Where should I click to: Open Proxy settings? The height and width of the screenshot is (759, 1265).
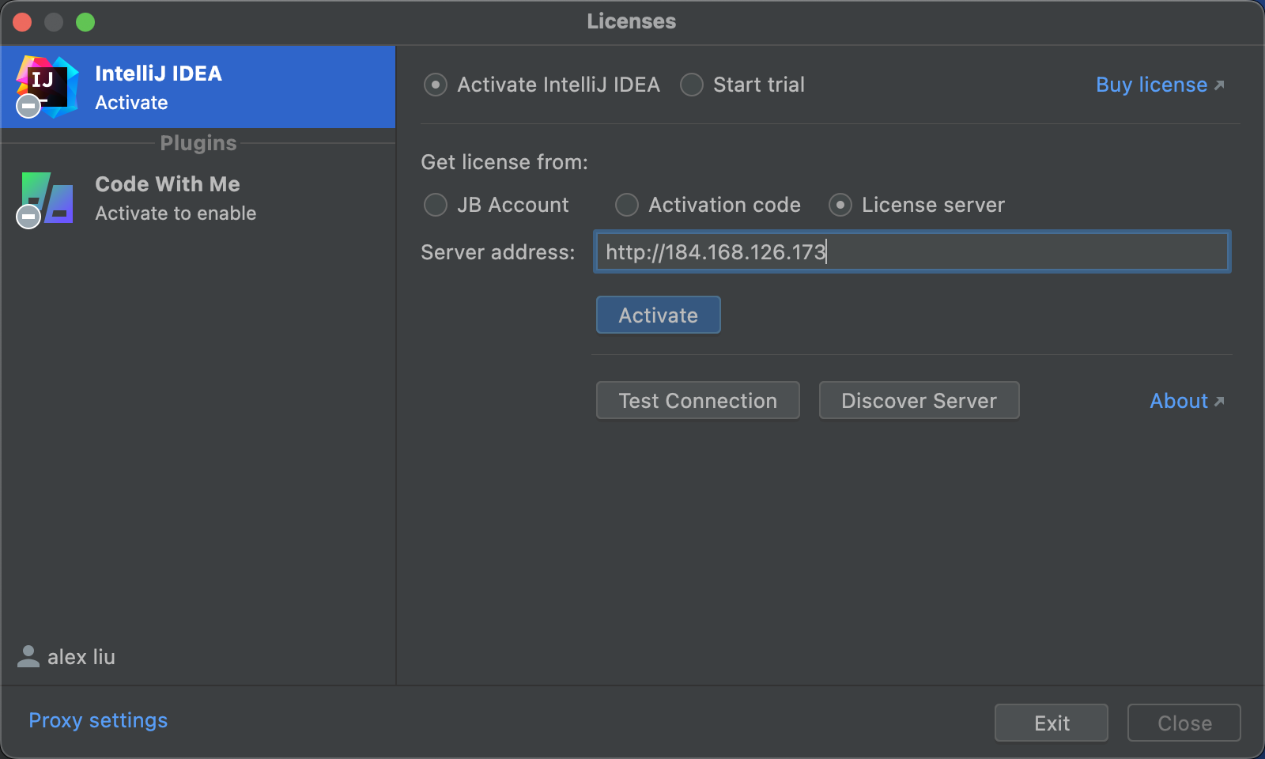click(98, 720)
